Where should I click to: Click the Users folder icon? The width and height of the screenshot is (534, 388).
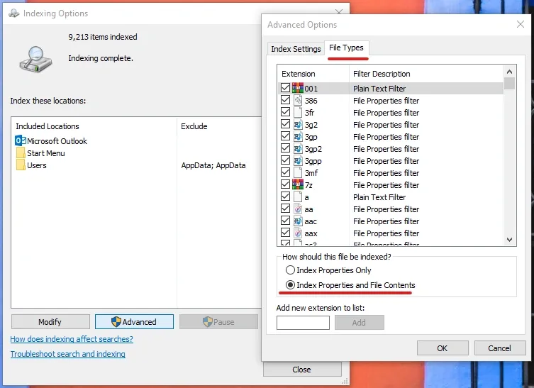click(21, 165)
